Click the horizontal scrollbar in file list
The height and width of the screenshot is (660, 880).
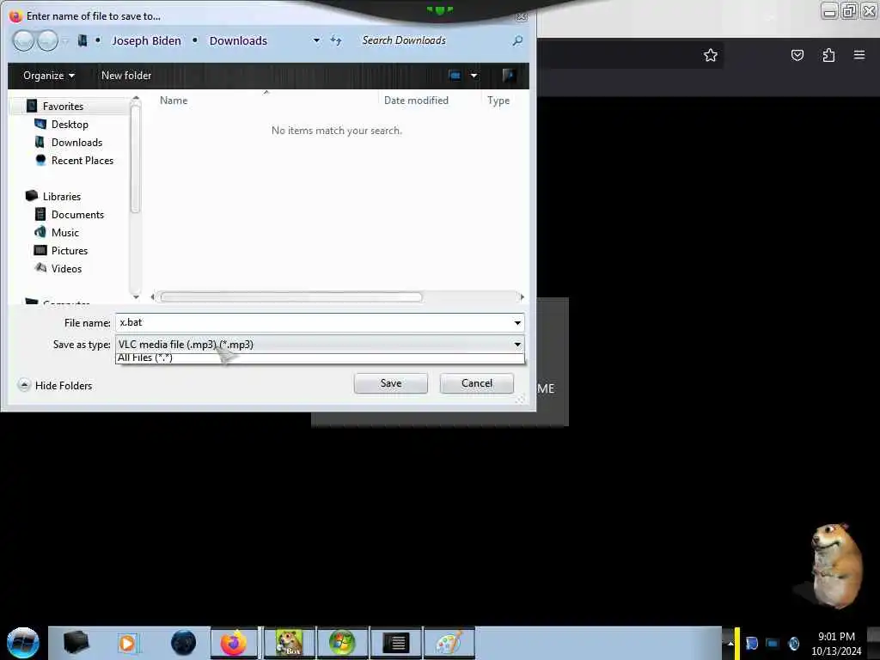click(x=290, y=296)
